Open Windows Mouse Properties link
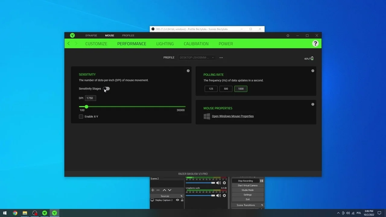The image size is (386, 217). coord(233,116)
